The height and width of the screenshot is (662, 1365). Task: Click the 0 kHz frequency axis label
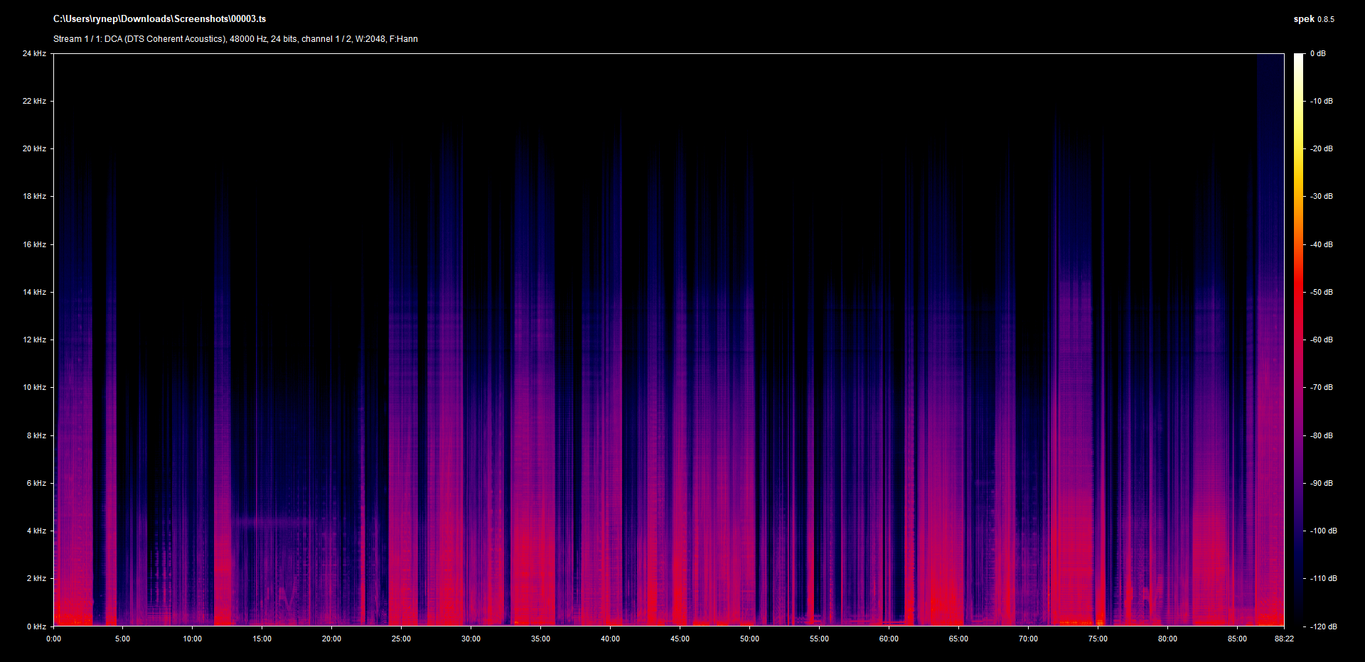click(x=36, y=626)
